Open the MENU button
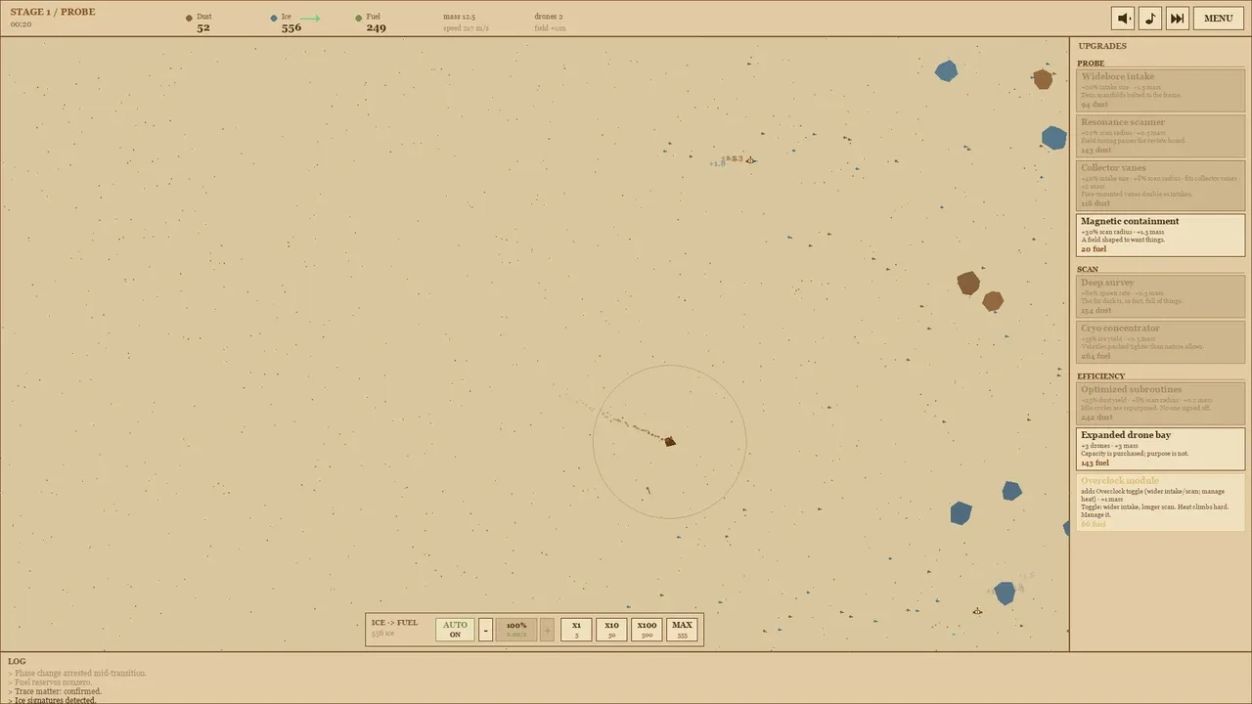 (1219, 18)
